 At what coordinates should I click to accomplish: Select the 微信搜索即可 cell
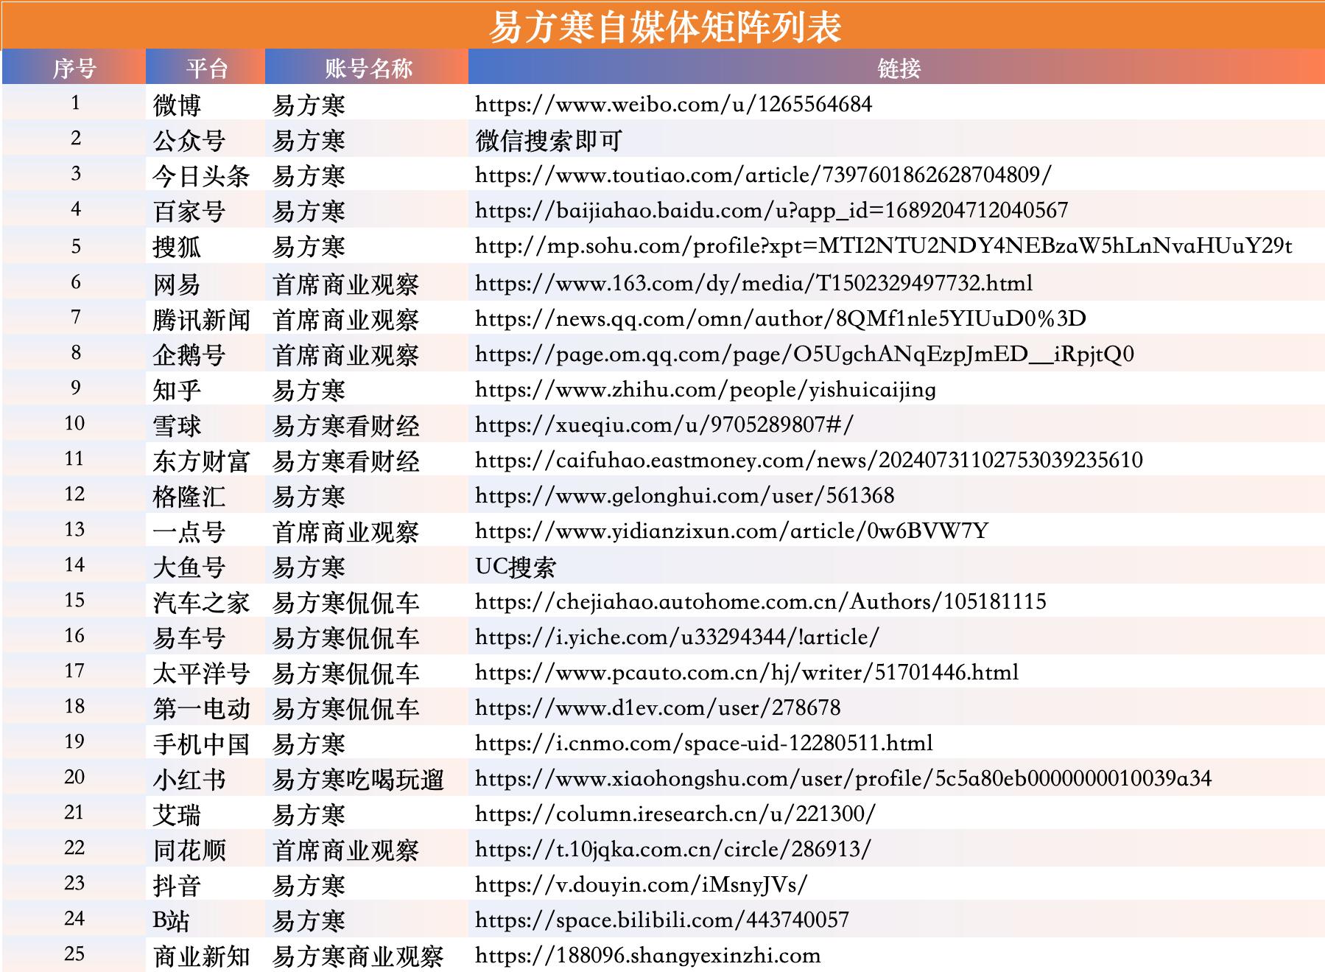click(x=549, y=141)
